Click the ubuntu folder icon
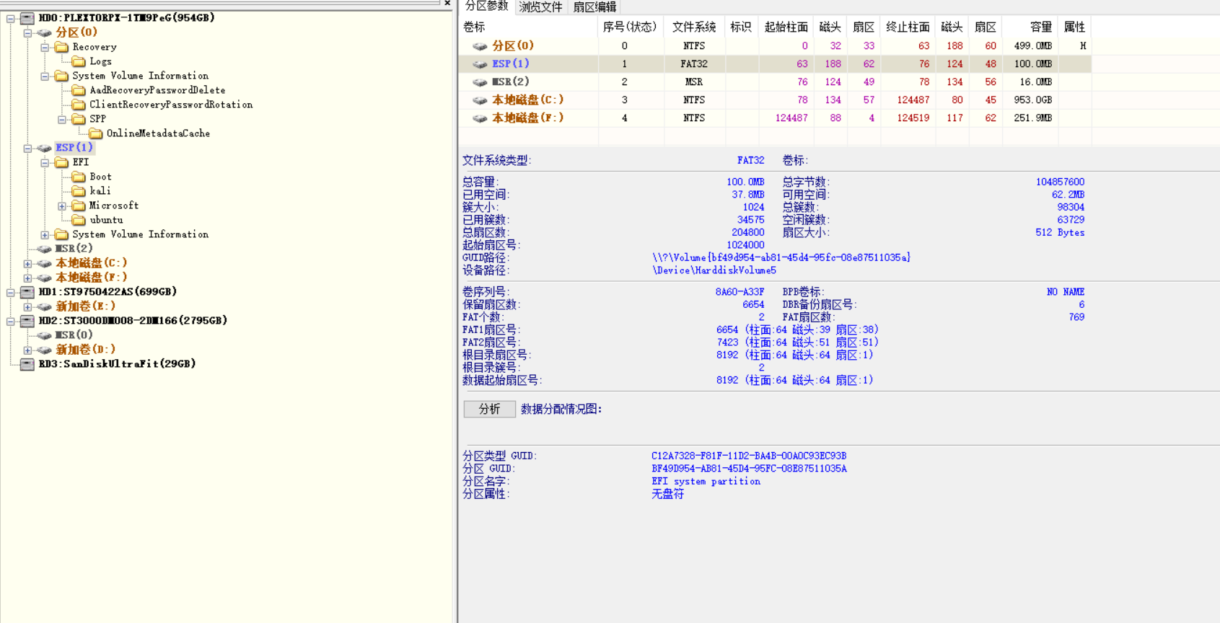The height and width of the screenshot is (623, 1220). point(79,220)
